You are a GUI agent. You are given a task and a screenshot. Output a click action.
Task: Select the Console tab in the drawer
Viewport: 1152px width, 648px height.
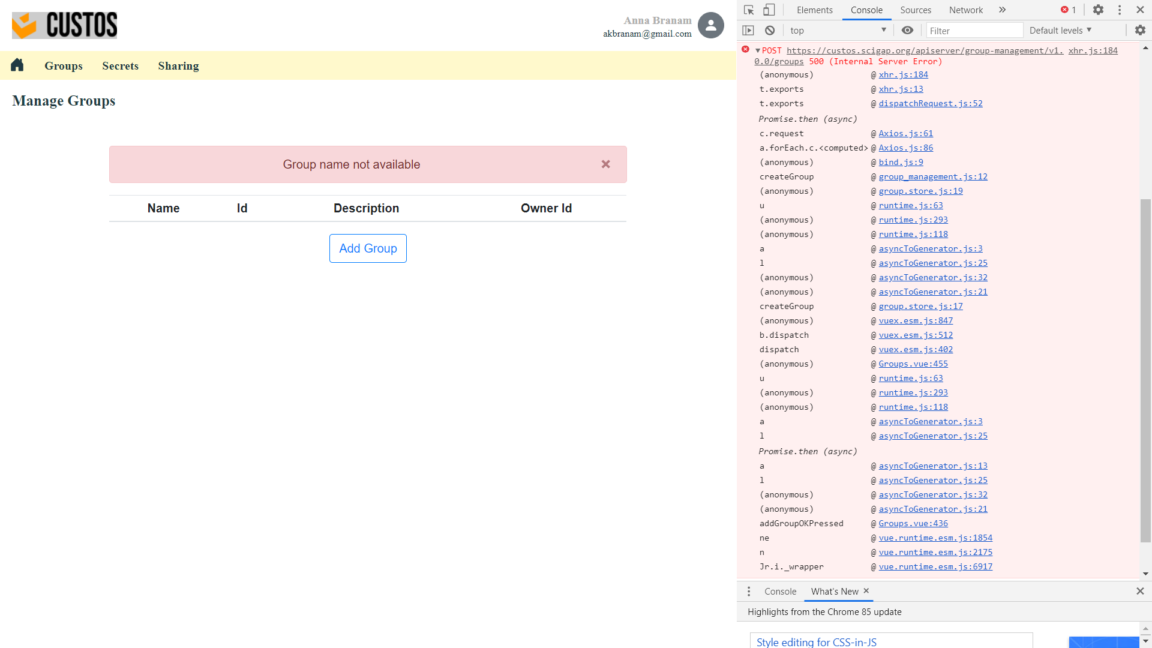pyautogui.click(x=780, y=592)
